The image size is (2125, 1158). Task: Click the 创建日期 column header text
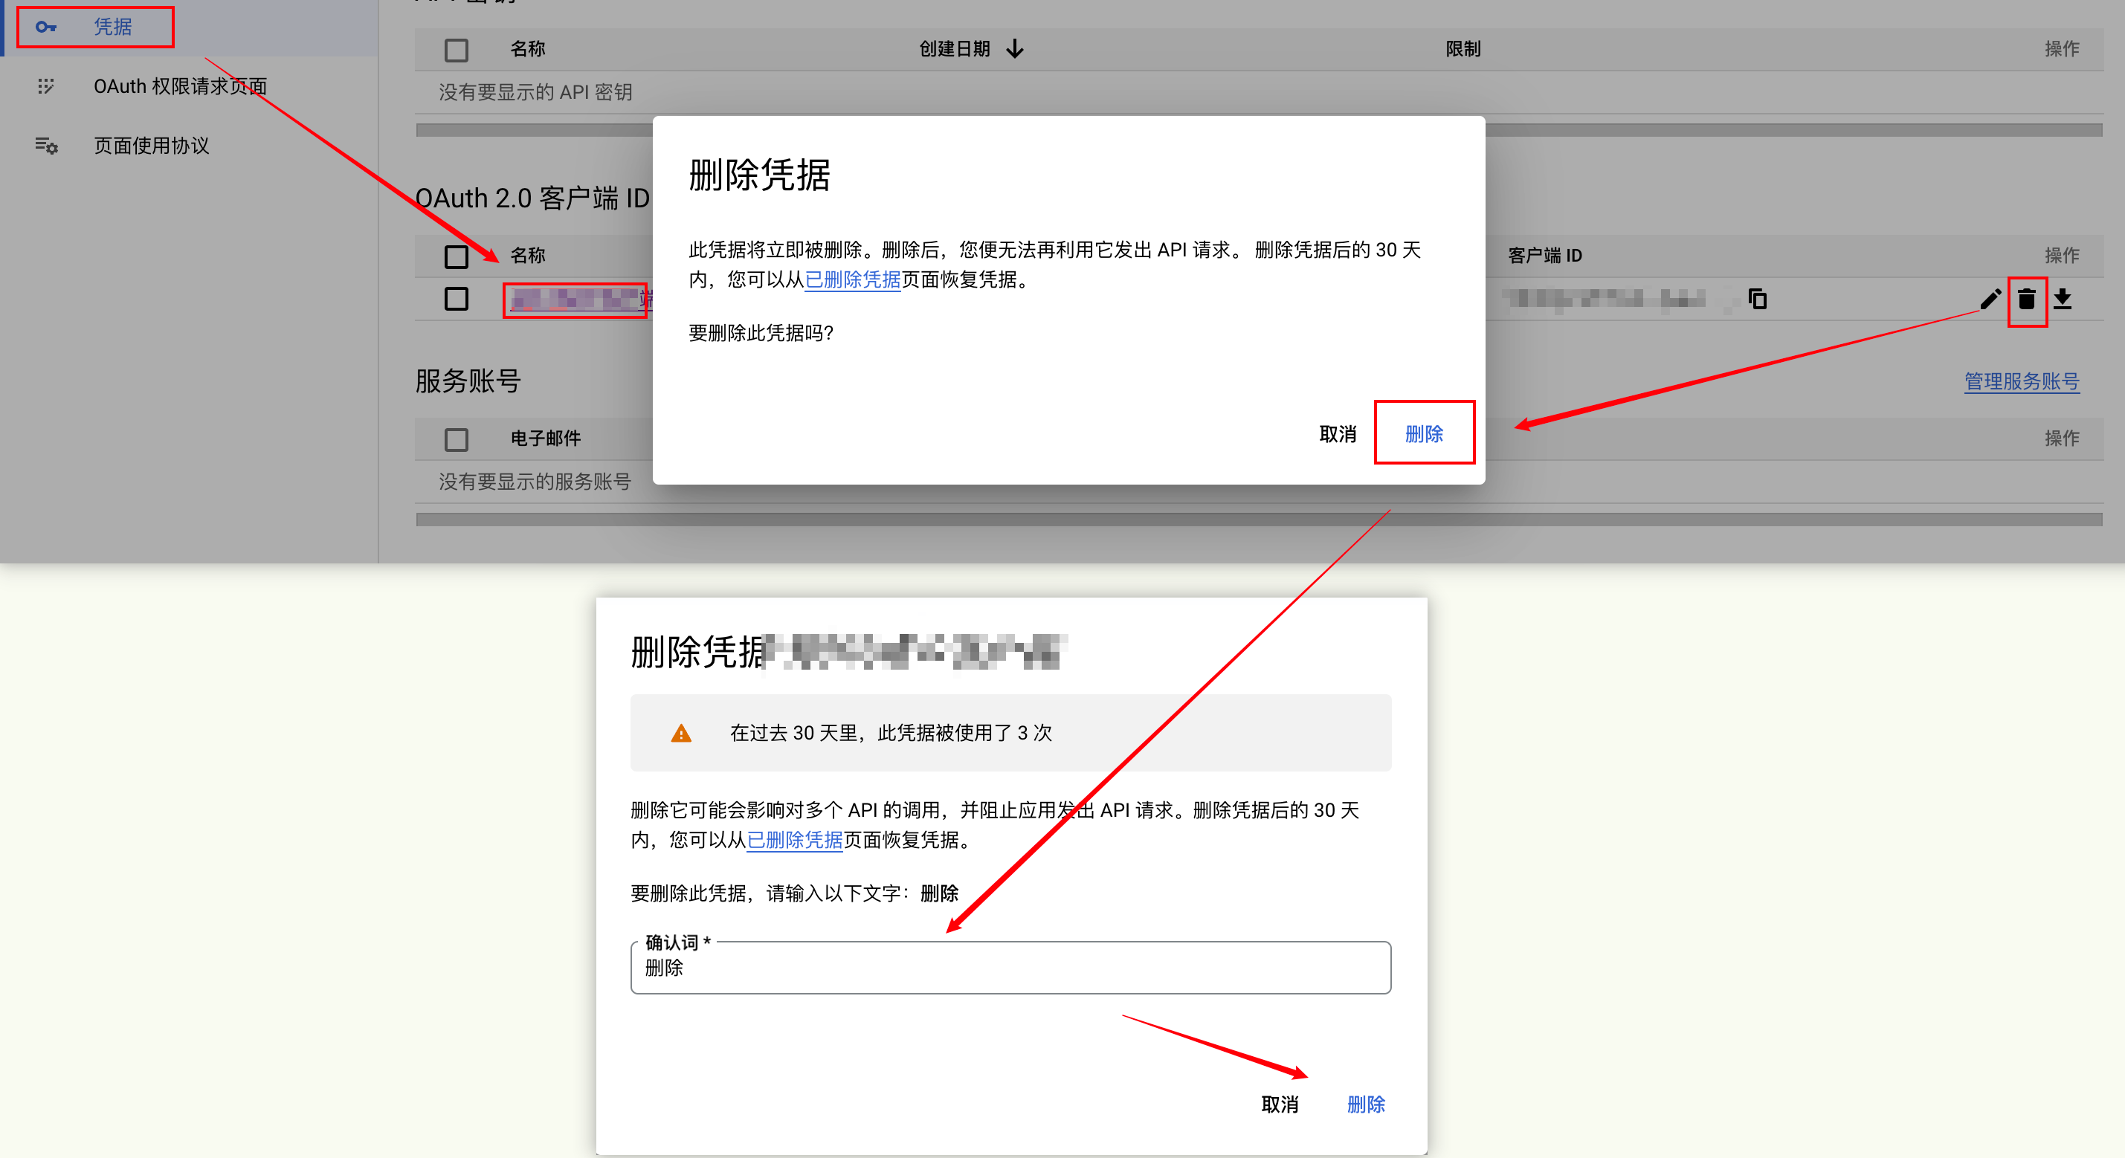pyautogui.click(x=955, y=50)
